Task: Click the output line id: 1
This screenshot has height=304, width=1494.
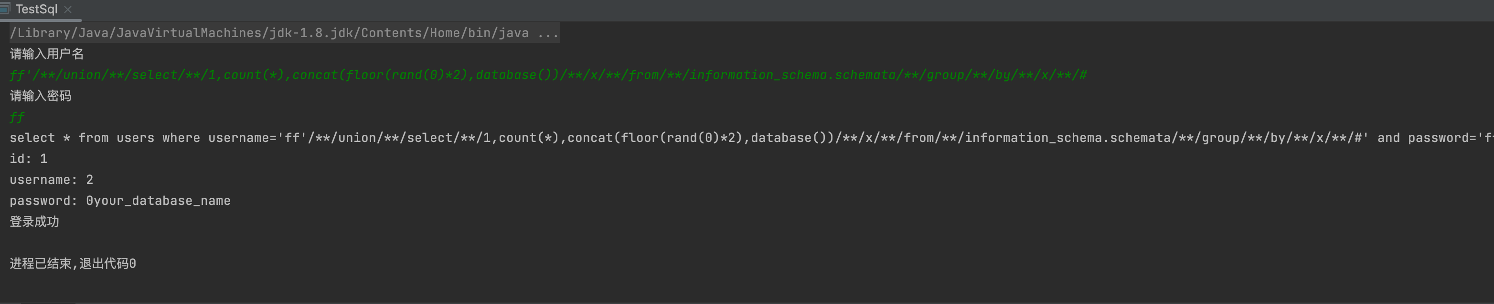Action: pyautogui.click(x=27, y=159)
